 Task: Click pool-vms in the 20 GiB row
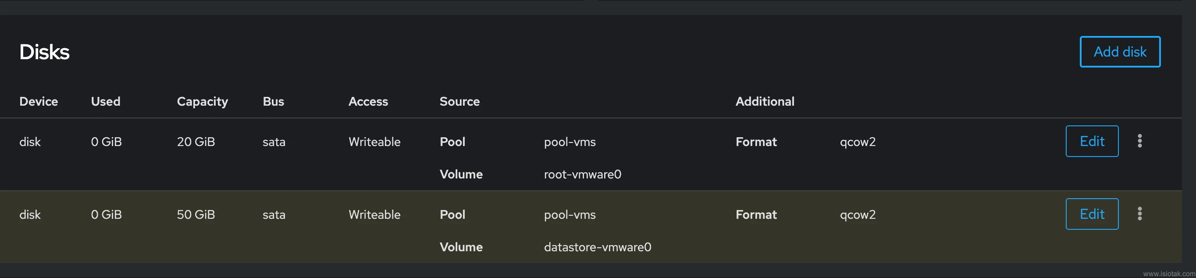pyautogui.click(x=570, y=142)
